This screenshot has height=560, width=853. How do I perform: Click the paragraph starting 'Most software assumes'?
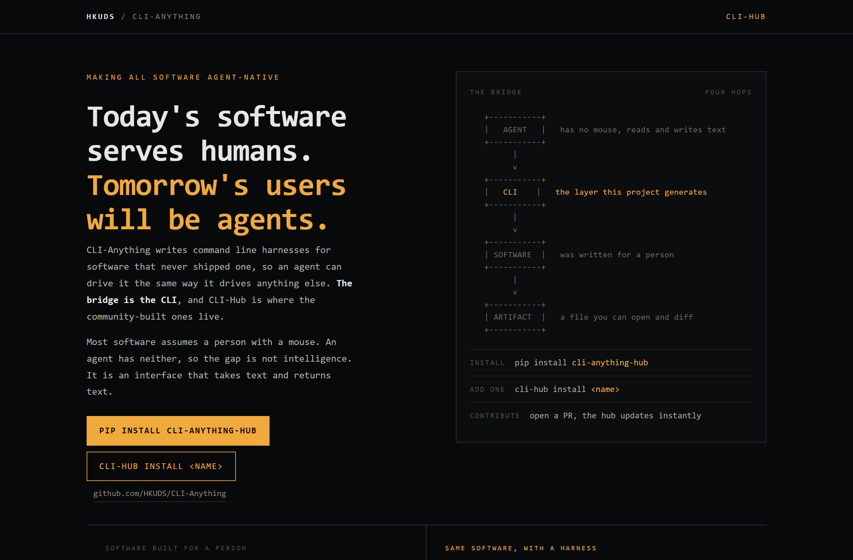pos(219,367)
